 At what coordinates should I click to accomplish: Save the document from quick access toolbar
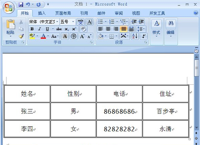[x=21, y=5]
